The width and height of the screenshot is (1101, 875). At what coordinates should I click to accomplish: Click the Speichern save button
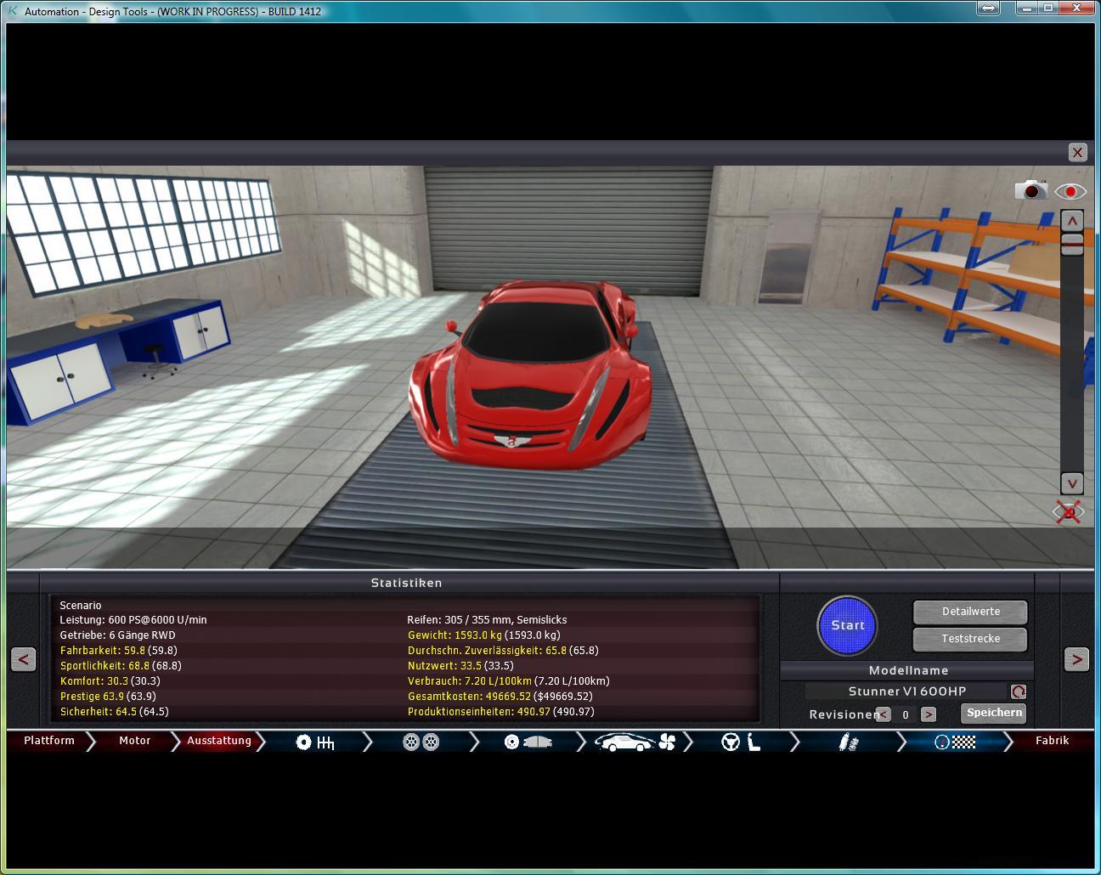click(993, 713)
